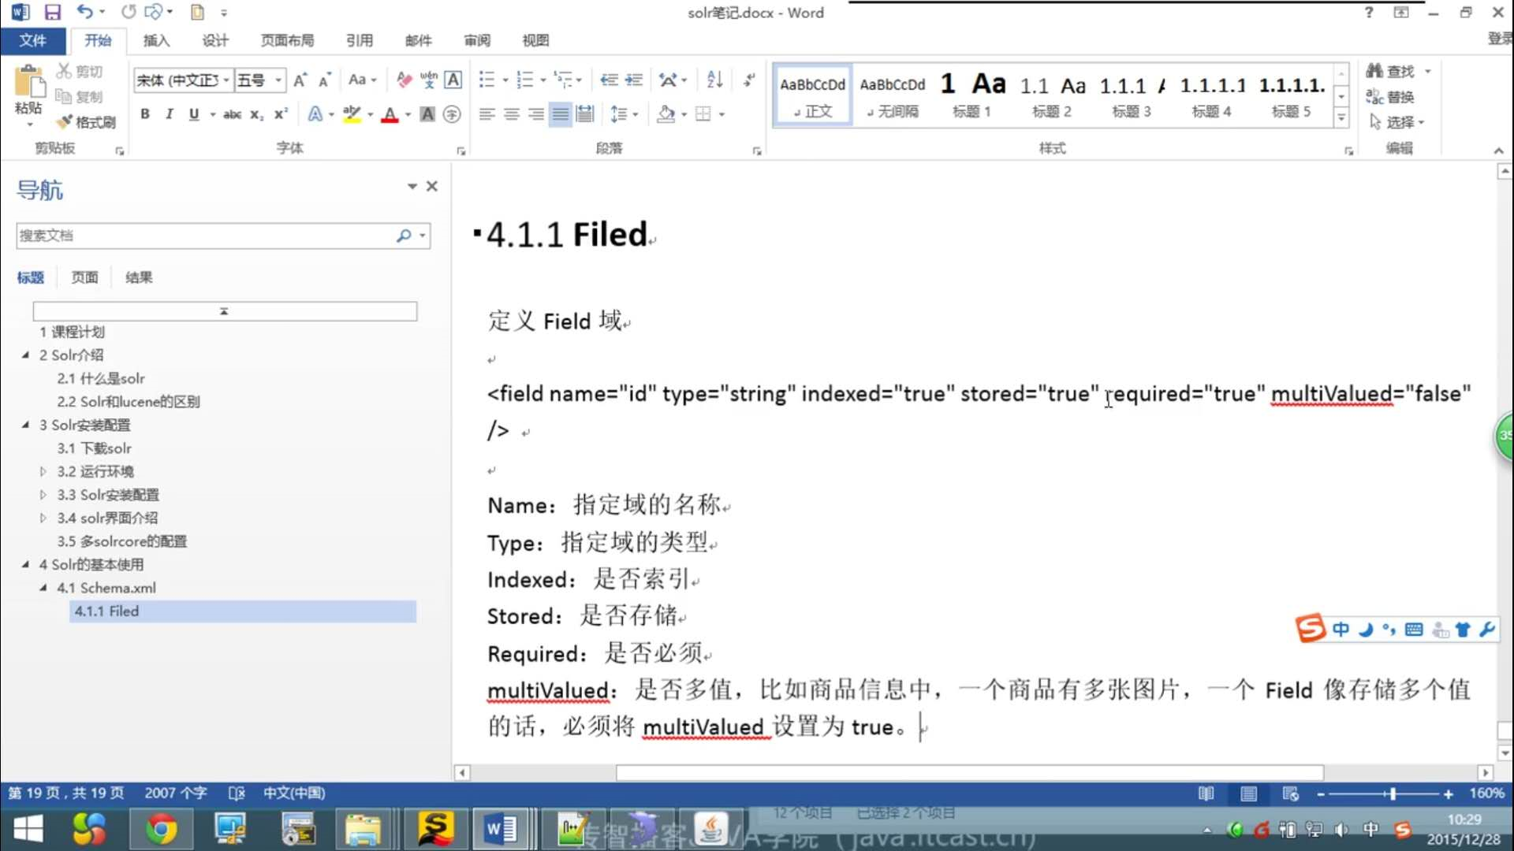Click the Find binoculars icon
The width and height of the screenshot is (1514, 851).
[x=1374, y=71]
